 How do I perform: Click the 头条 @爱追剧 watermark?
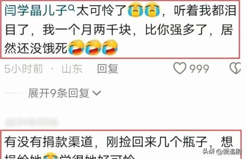(x=221, y=151)
